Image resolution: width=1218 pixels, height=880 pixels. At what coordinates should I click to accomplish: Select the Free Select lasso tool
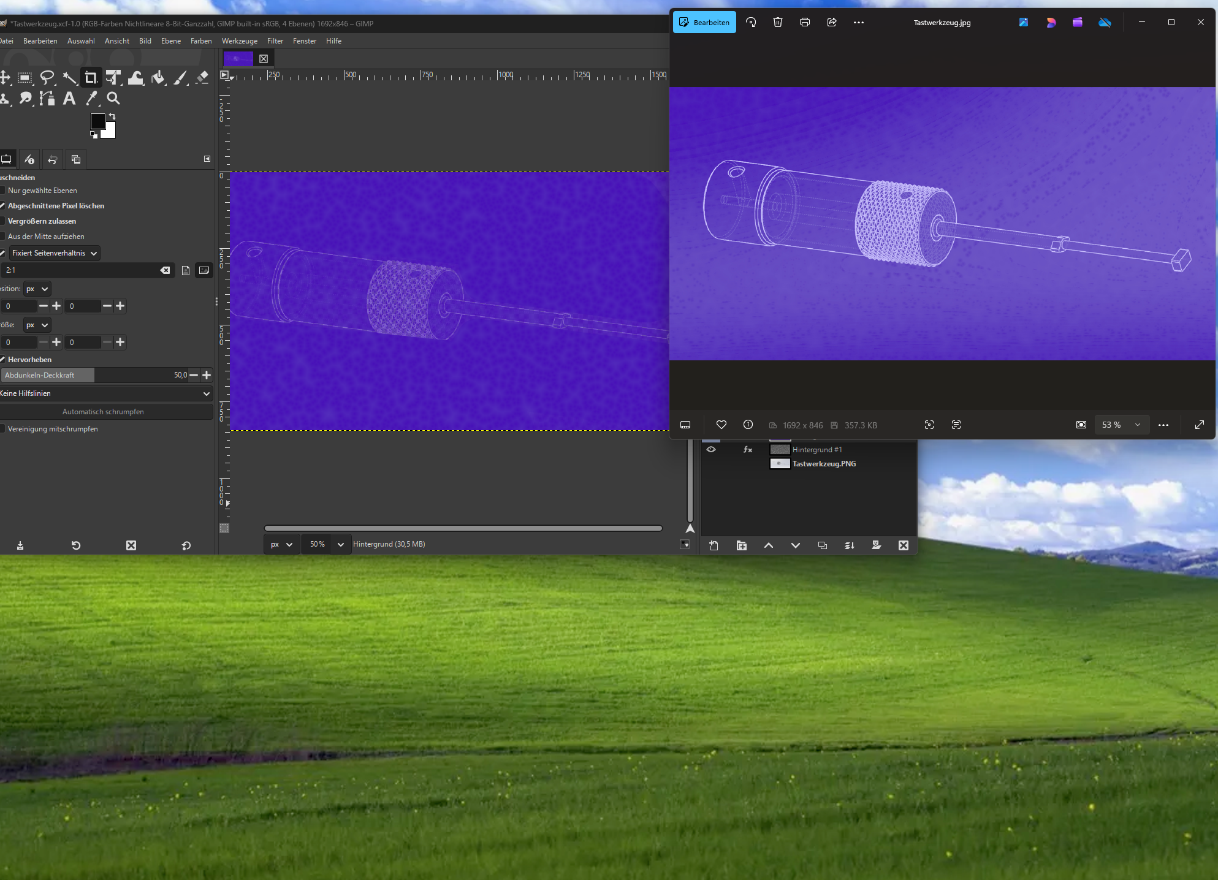pos(47,78)
